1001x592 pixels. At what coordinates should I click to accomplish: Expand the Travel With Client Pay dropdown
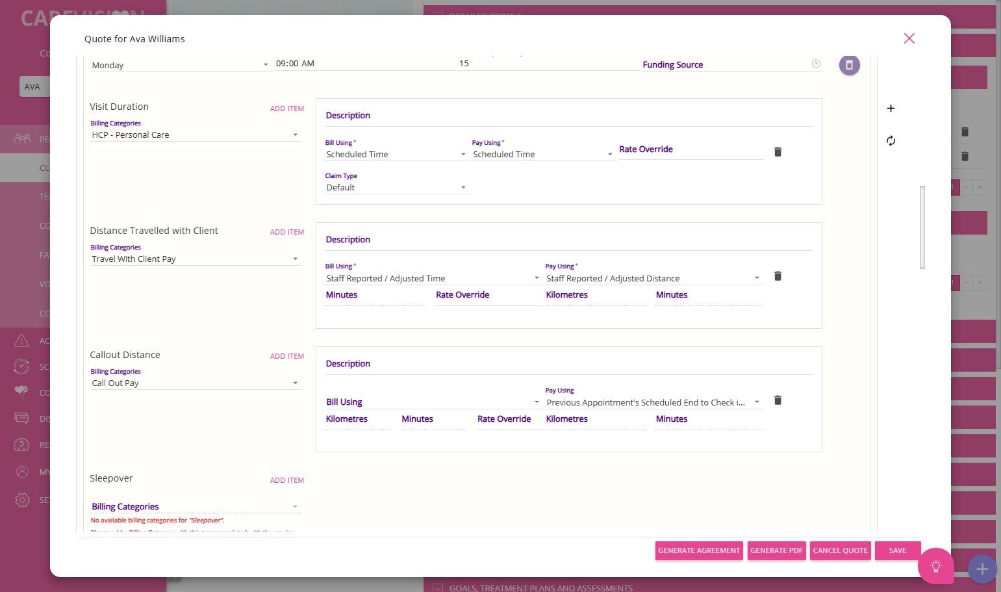tap(196, 259)
